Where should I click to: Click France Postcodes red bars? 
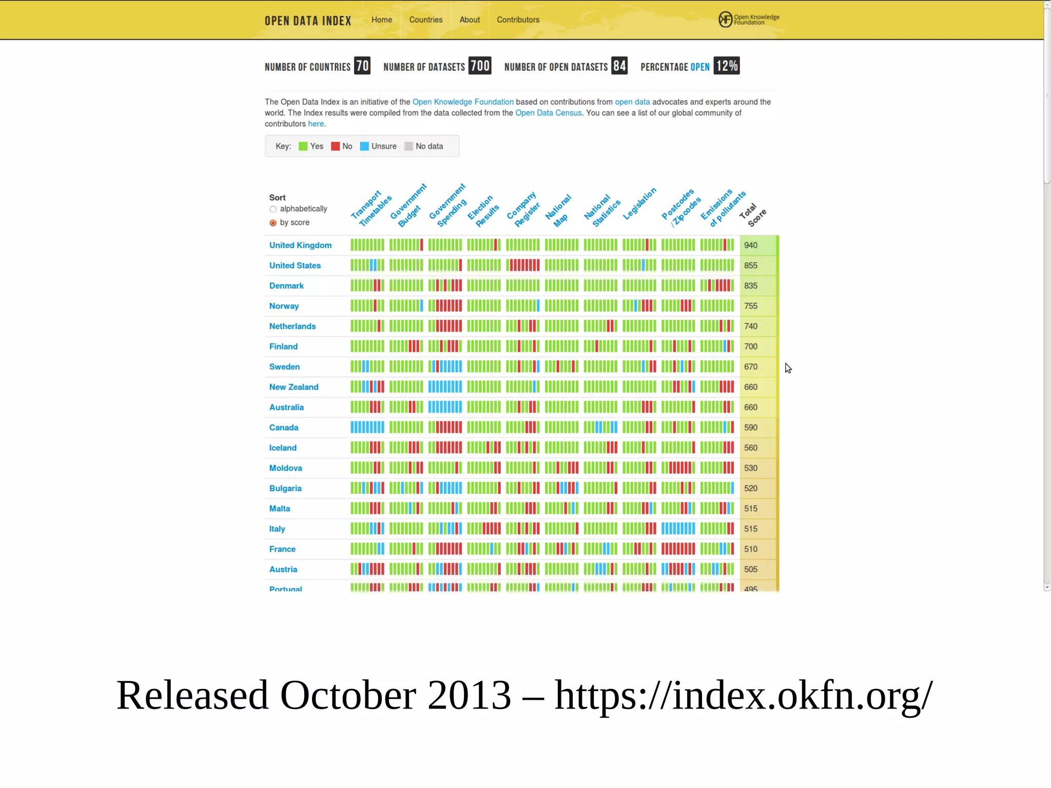pyautogui.click(x=678, y=549)
